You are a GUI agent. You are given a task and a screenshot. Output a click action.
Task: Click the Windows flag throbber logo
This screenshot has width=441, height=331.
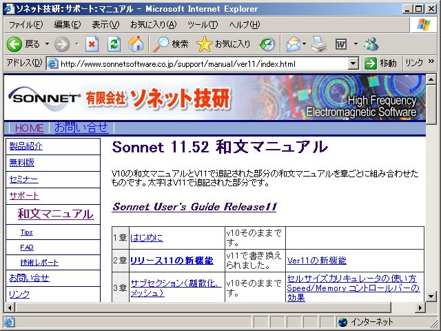(x=424, y=25)
